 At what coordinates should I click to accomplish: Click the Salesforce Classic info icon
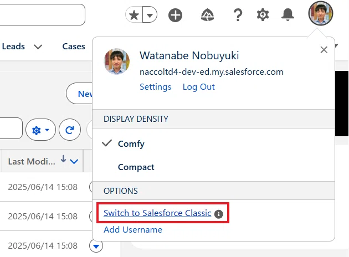[219, 214]
